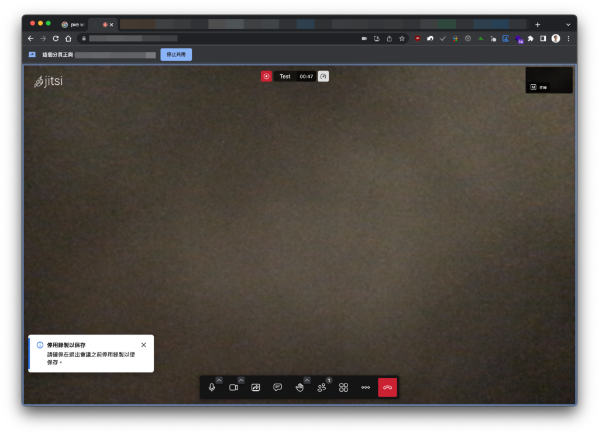Image resolution: width=599 pixels, height=435 pixels.
Task: Open the performance settings icon beside the timer
Action: point(323,77)
